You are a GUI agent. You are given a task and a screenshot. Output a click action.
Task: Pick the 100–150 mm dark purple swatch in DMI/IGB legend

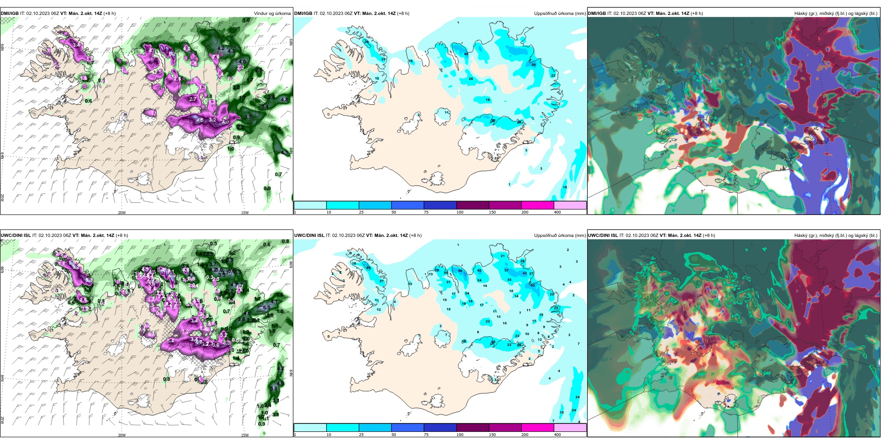pos(473,205)
